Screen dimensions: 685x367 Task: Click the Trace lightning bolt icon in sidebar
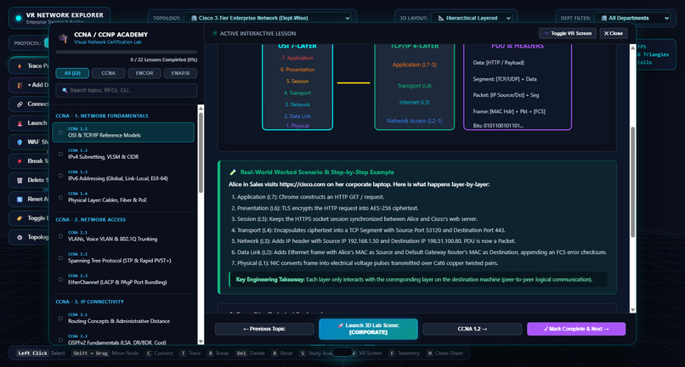pos(20,66)
